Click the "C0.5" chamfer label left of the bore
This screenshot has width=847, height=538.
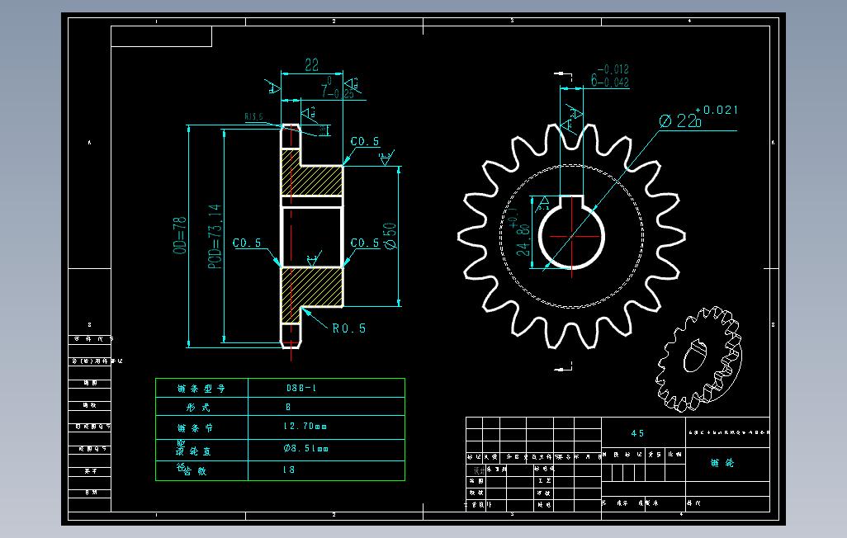pyautogui.click(x=247, y=243)
